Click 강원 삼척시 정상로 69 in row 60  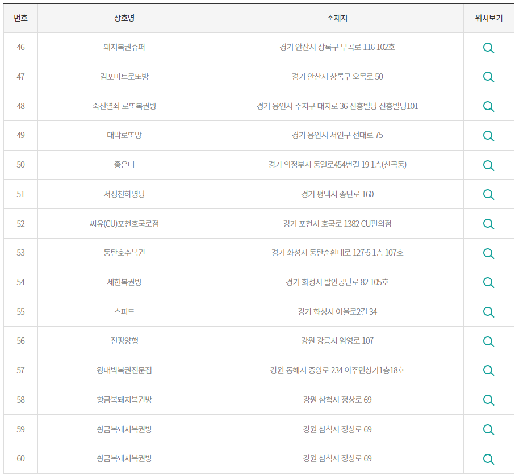tap(337, 458)
